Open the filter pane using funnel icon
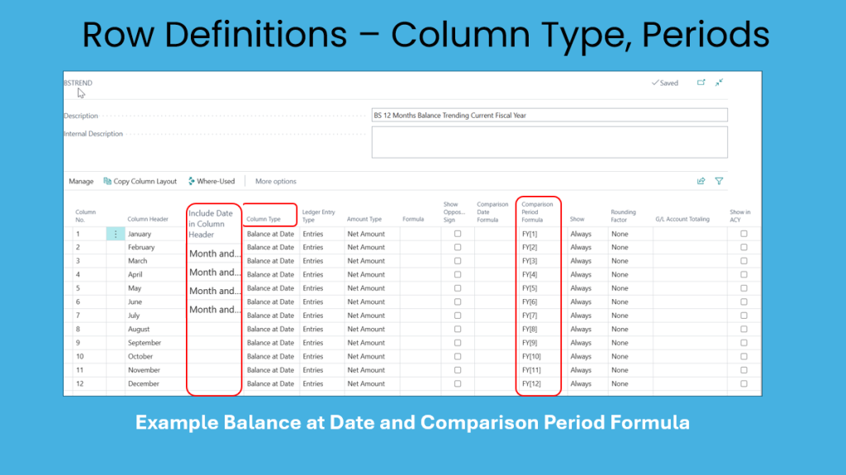 [x=719, y=181]
